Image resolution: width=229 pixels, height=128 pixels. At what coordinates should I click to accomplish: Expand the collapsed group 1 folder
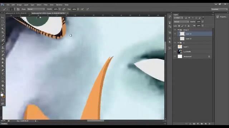(178, 43)
